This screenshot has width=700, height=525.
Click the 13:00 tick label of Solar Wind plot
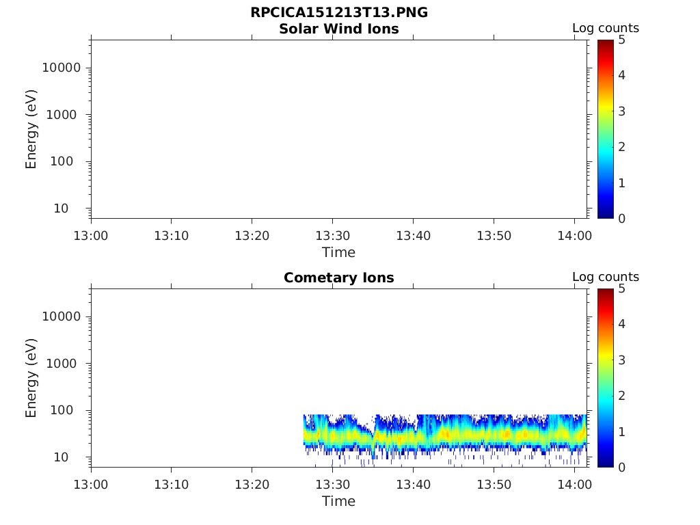pyautogui.click(x=91, y=236)
